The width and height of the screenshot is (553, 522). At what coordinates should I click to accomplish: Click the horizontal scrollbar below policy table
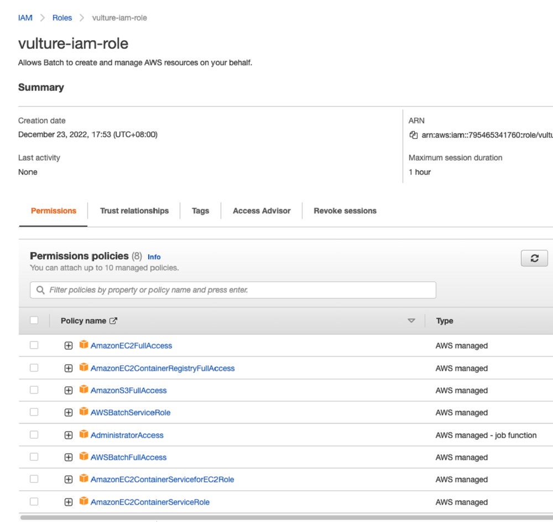pos(286,518)
